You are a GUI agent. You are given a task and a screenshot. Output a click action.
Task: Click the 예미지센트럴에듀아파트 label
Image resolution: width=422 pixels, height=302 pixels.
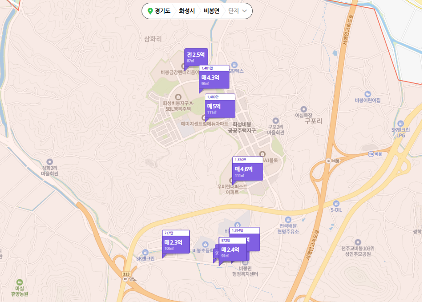point(204,123)
